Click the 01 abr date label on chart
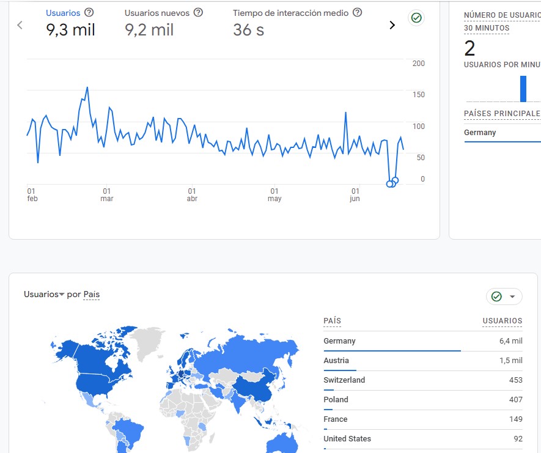The width and height of the screenshot is (541, 453). [x=192, y=195]
